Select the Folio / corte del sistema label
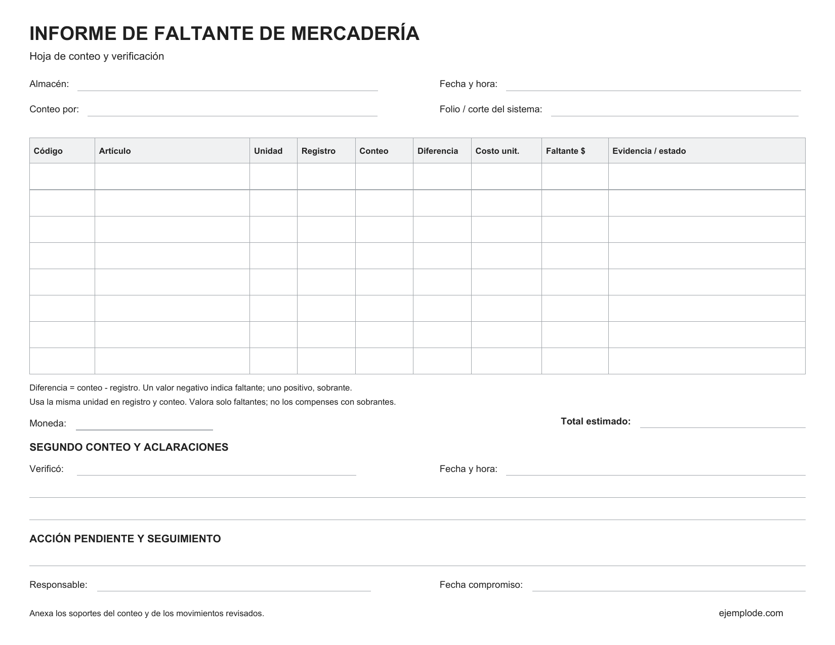Viewport: 835px width, 645px height. 491,109
